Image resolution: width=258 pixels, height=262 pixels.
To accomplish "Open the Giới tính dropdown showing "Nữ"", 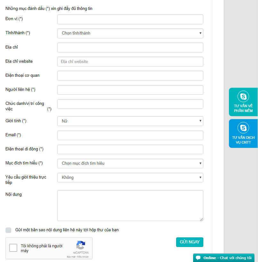I will 130,121.
